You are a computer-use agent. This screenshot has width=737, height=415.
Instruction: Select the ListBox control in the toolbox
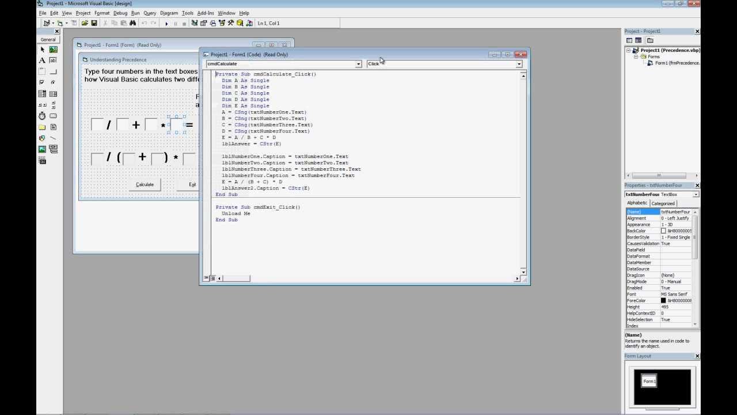tap(53, 94)
